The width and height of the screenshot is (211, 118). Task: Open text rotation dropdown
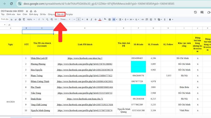[137, 19]
